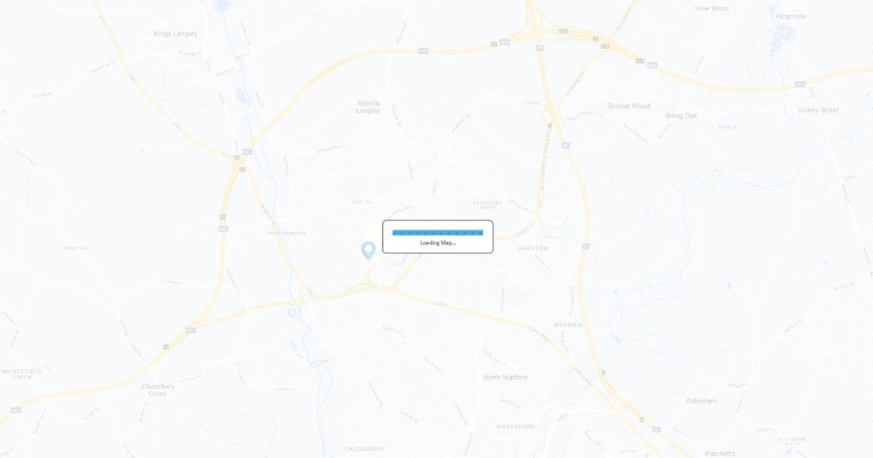Image resolution: width=873 pixels, height=458 pixels.
Task: Click the Meriden area label
Action: (568, 325)
